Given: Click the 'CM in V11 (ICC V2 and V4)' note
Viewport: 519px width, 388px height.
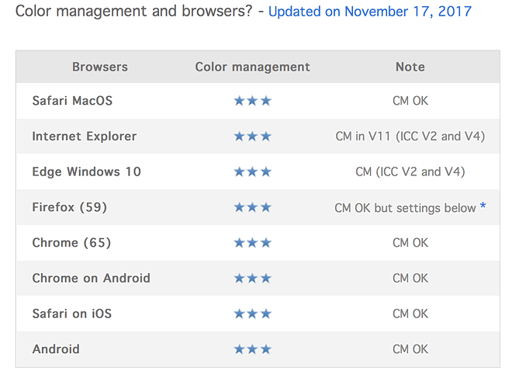Looking at the screenshot, I should point(410,137).
